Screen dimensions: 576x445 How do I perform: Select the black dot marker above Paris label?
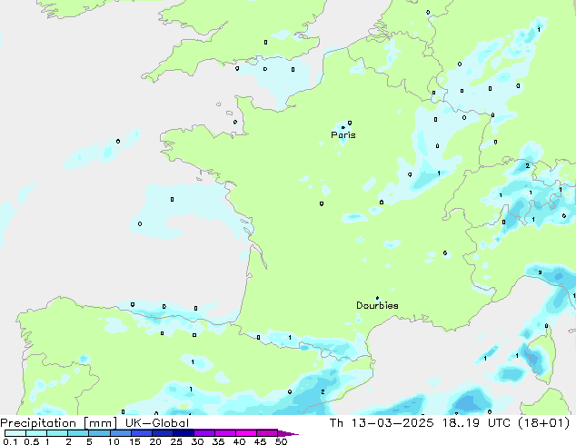(343, 127)
